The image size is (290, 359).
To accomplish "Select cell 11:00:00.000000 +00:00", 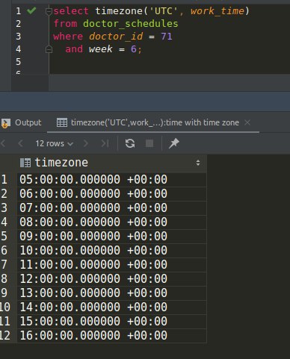I will coord(112,265).
